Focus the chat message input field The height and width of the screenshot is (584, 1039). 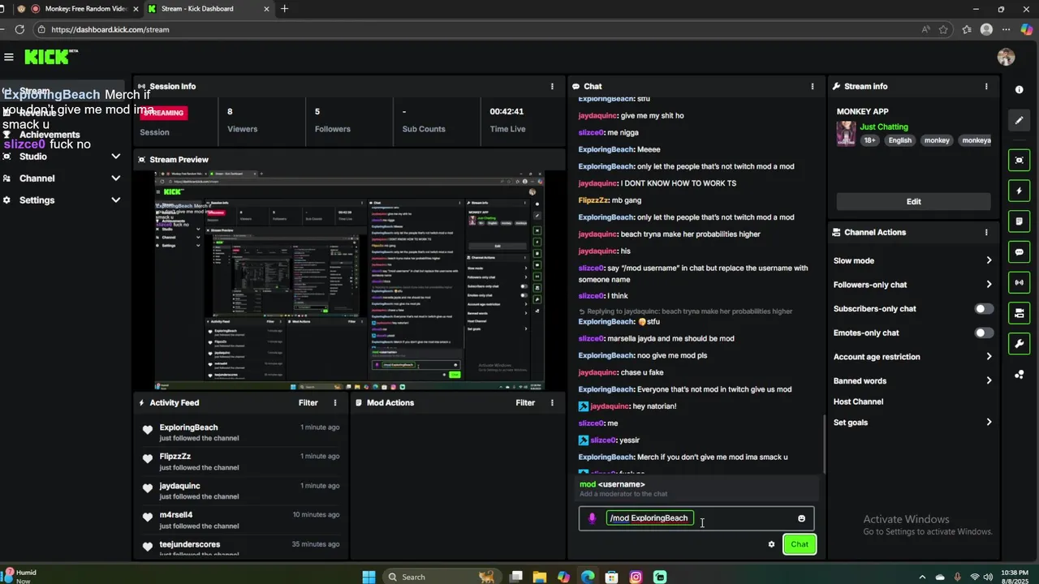698,518
